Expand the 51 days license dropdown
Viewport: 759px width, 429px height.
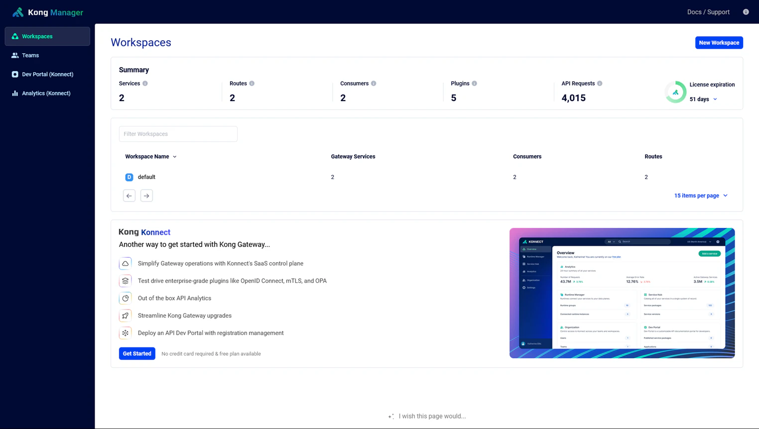click(715, 99)
